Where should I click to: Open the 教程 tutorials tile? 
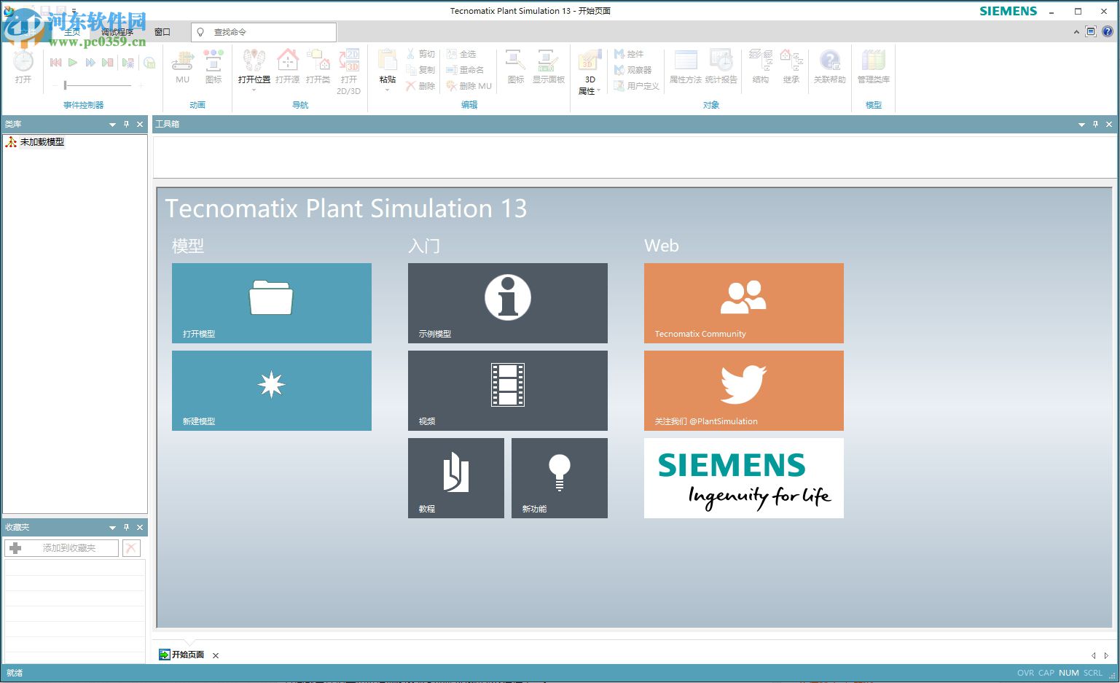point(456,478)
